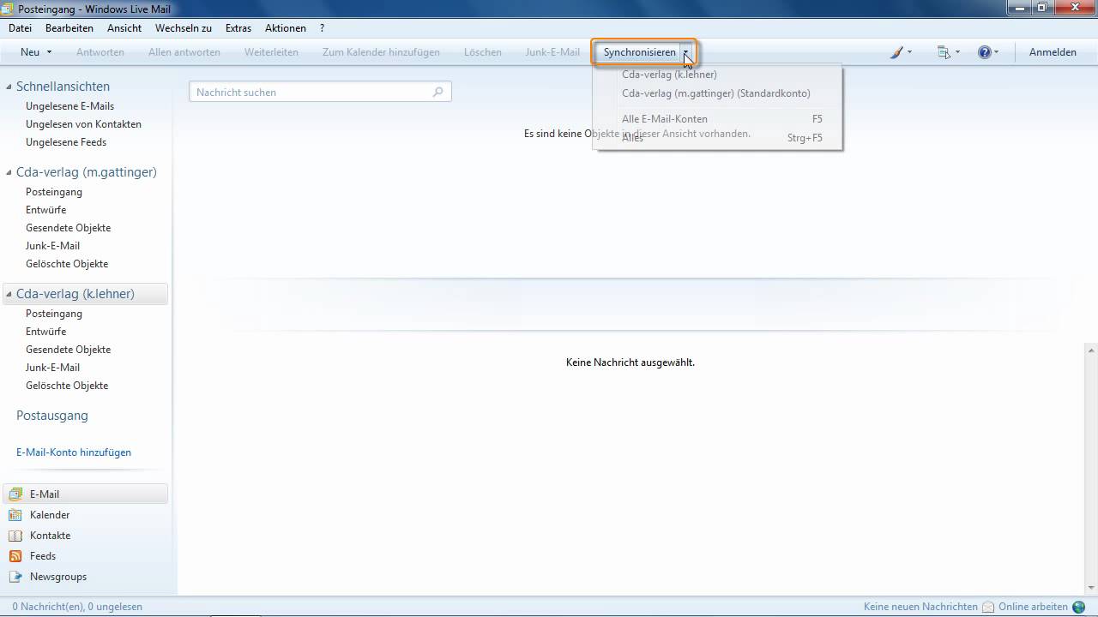Screen dimensions: 1098x617
Task: Open the menus layout icon
Action: [944, 52]
